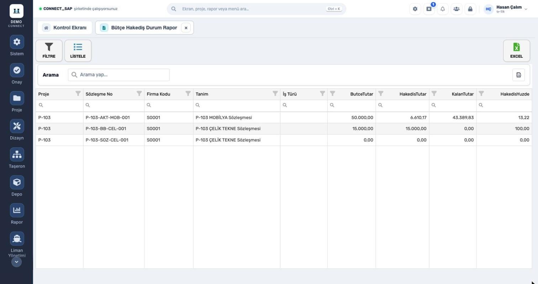Open filter for the Tanim column
Screen dimensions: 538x284
[275, 94]
